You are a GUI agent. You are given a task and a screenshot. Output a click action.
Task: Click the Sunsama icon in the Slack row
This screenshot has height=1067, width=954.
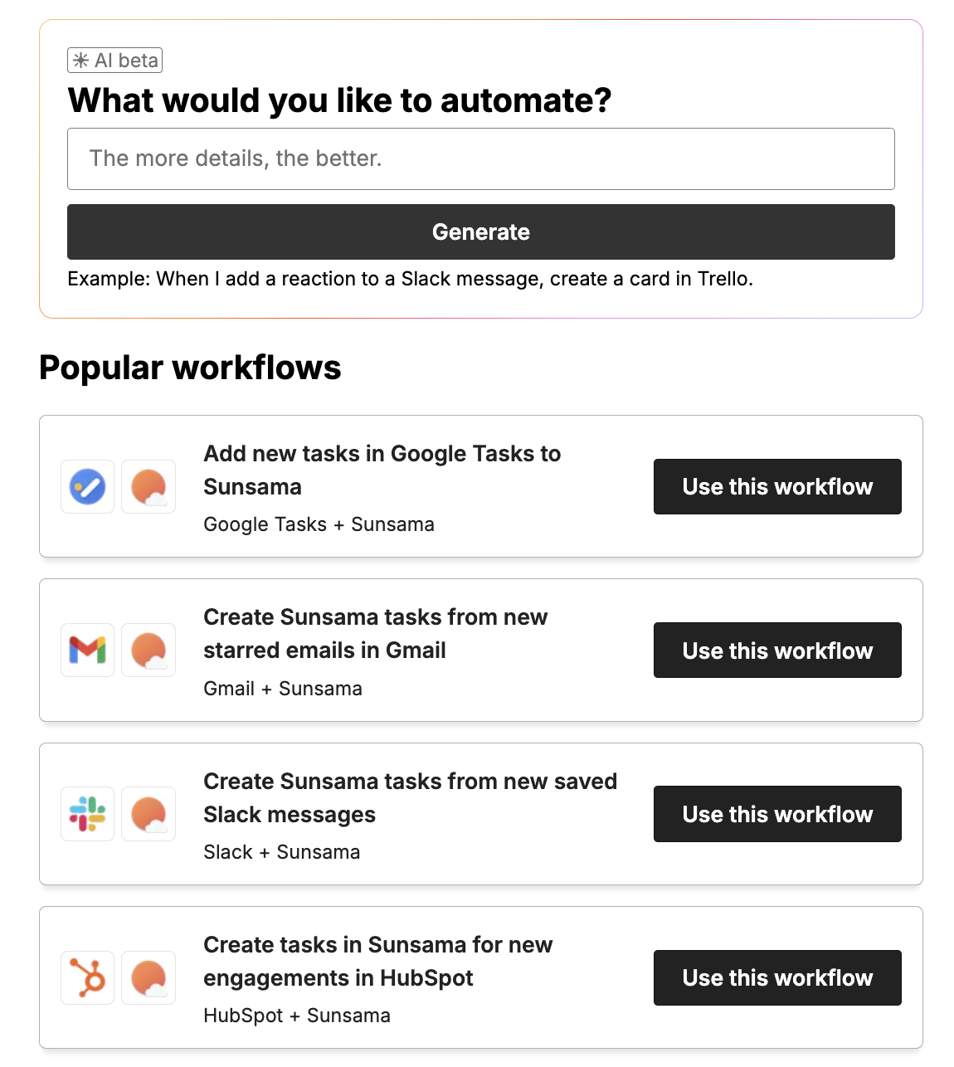[x=148, y=814]
